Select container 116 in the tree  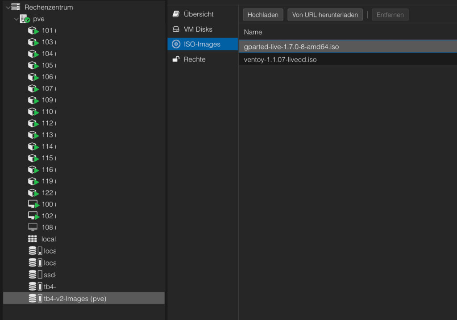pos(47,170)
